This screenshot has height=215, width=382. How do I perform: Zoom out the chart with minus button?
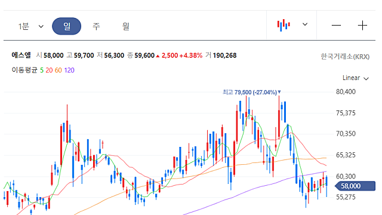coord(336,25)
